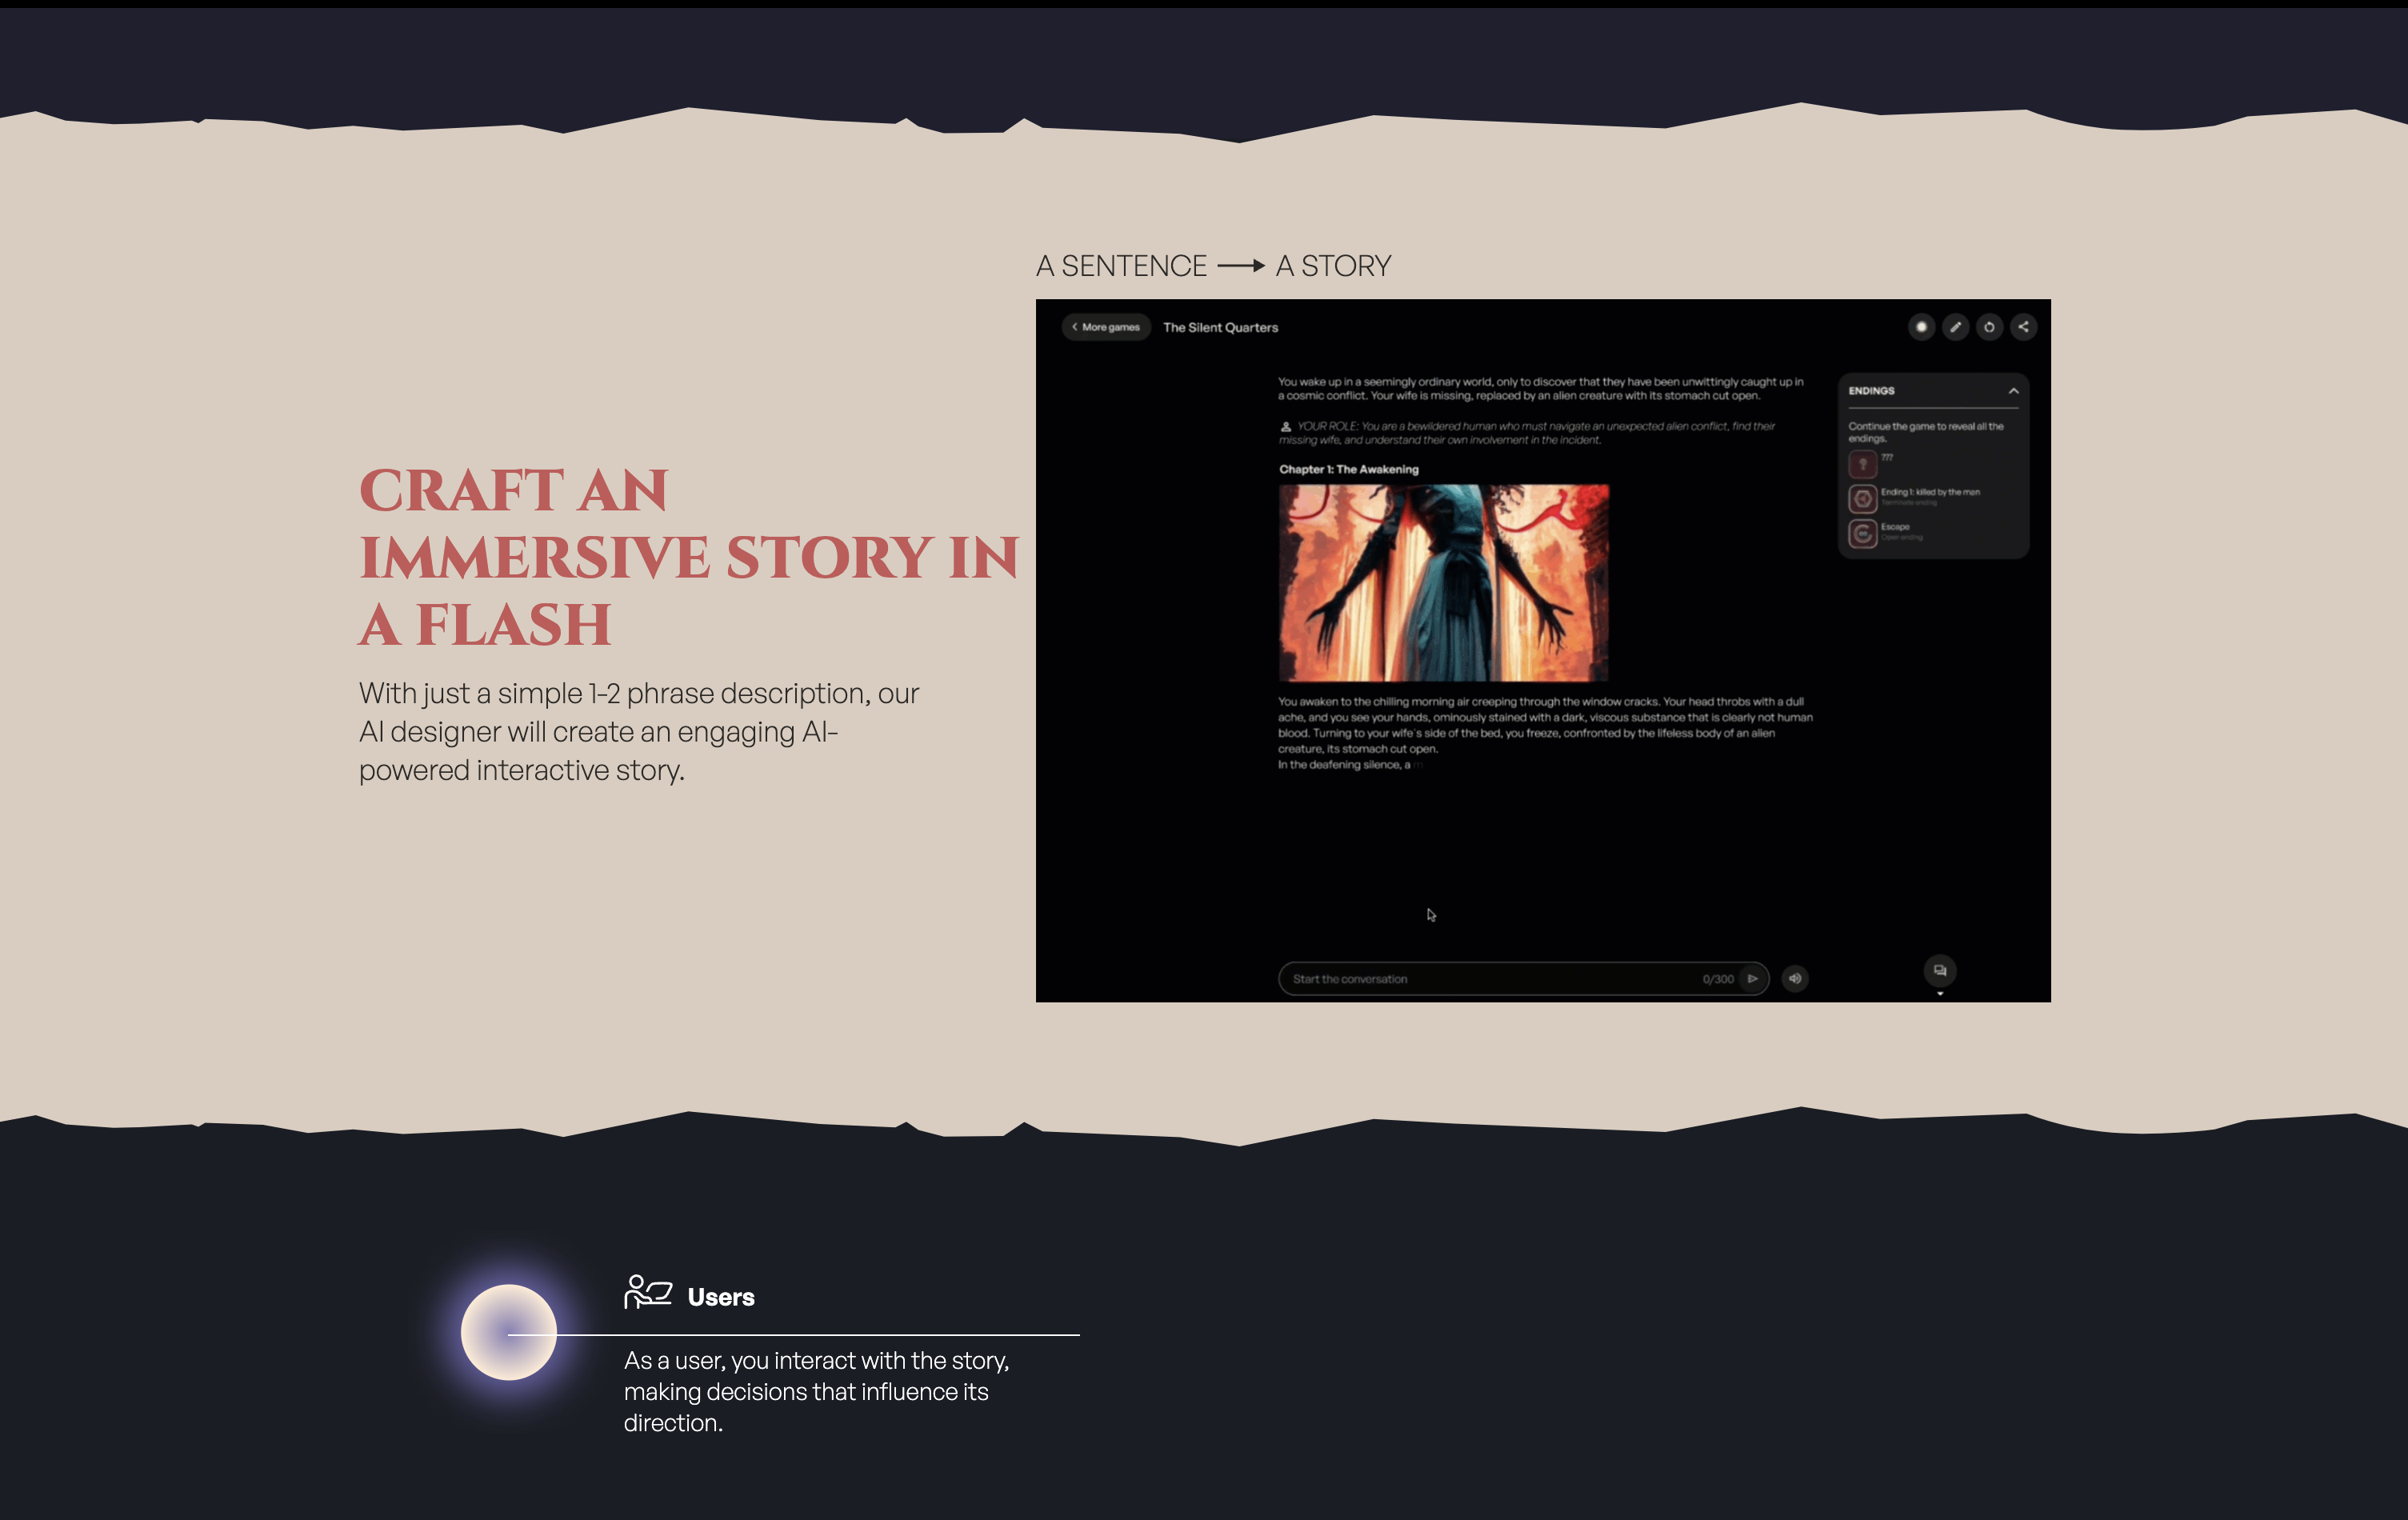Image resolution: width=2408 pixels, height=1520 pixels.
Task: Click the share icon in game header
Action: [x=2023, y=327]
